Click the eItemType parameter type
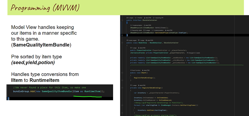This screenshot has width=249, height=116. [x=174, y=33]
